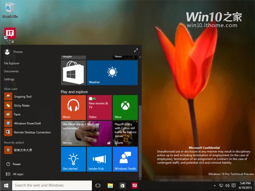Open the partially visible News tile
255x191 pixels.
125,57
